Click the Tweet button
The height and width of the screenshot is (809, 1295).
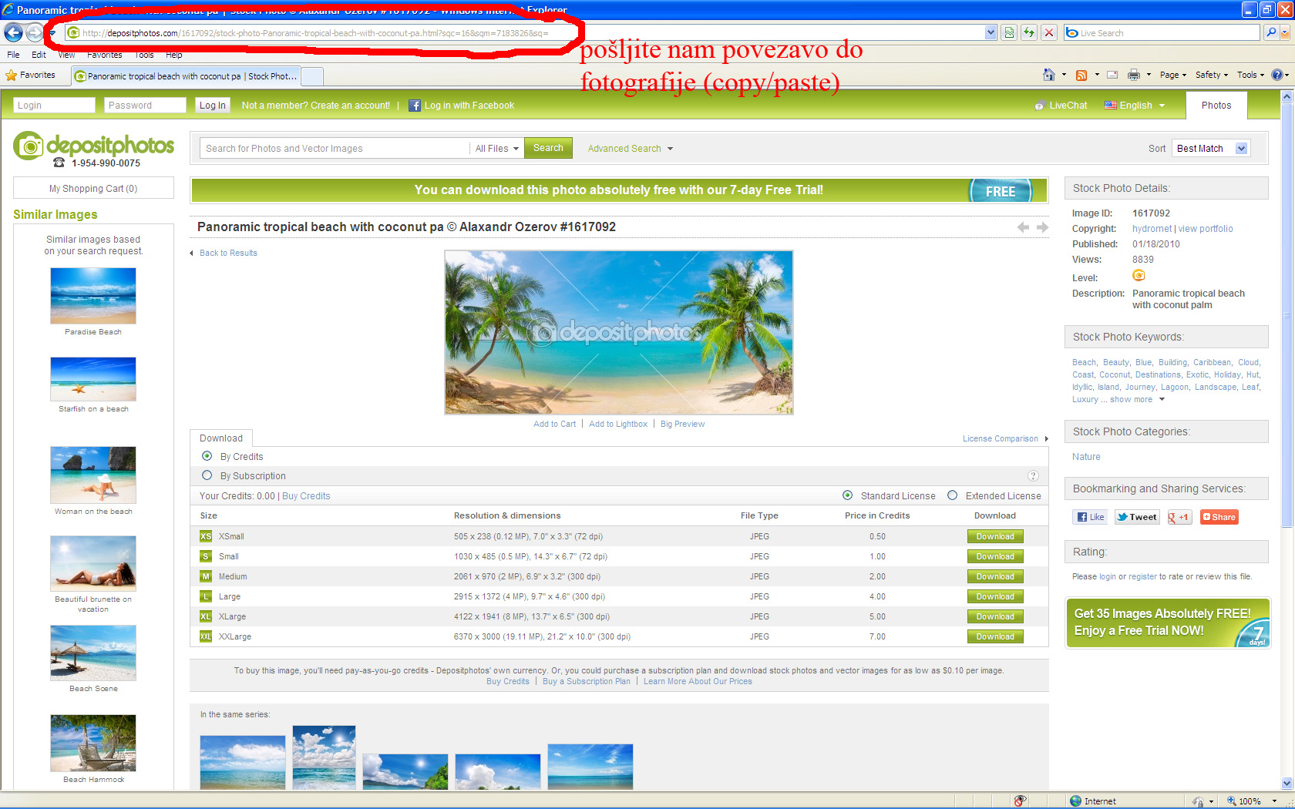pos(1136,517)
